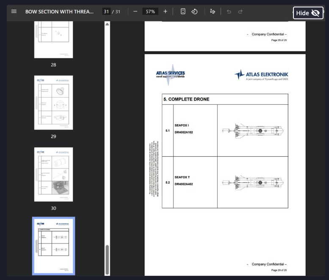
Task: Open page 29 thumbnail
Action: click(x=53, y=103)
